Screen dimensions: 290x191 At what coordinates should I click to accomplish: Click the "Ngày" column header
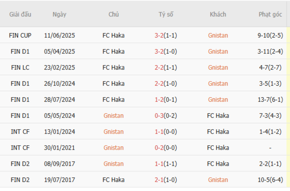[59, 14]
